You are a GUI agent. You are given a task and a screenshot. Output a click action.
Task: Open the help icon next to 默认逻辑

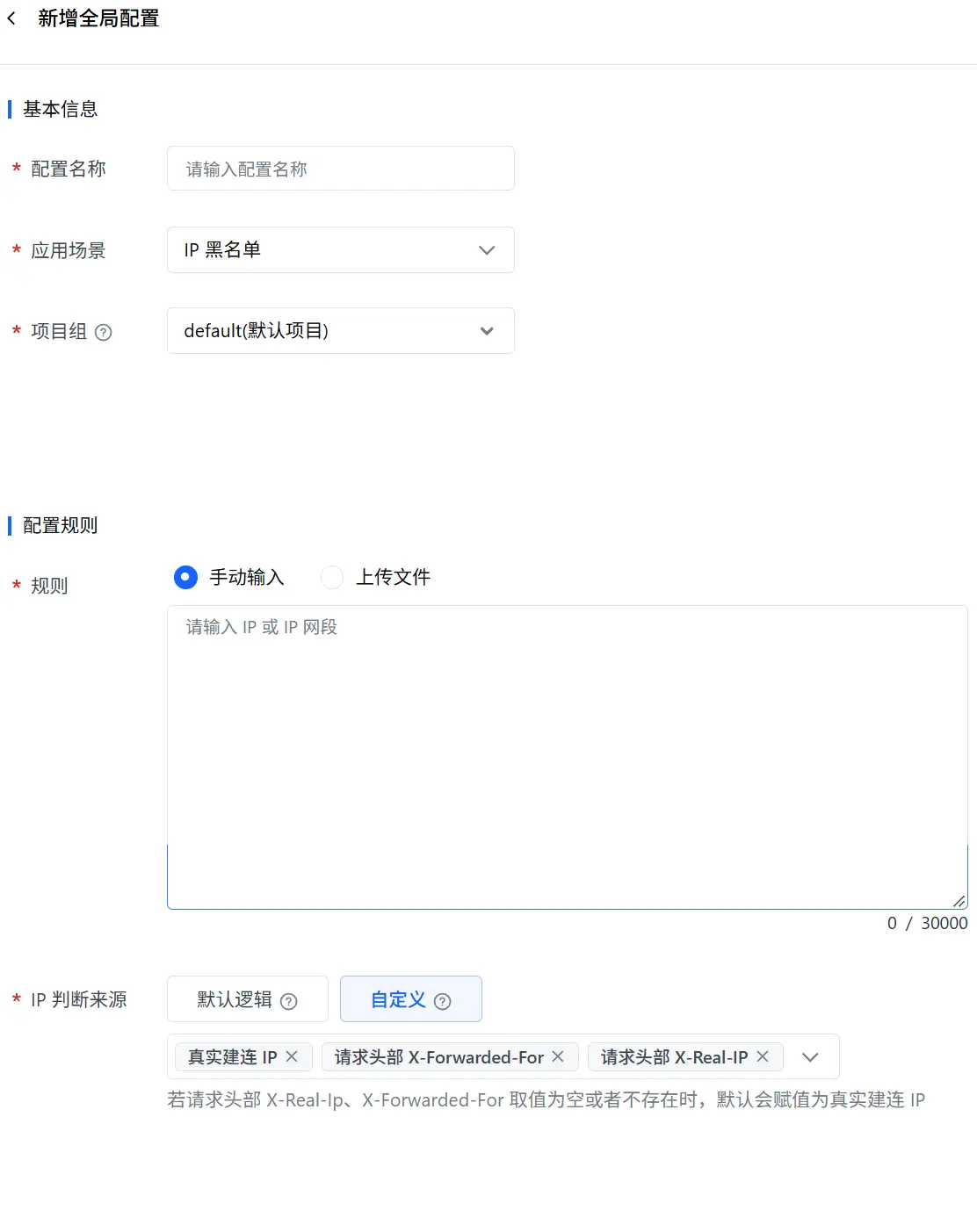coord(288,1001)
